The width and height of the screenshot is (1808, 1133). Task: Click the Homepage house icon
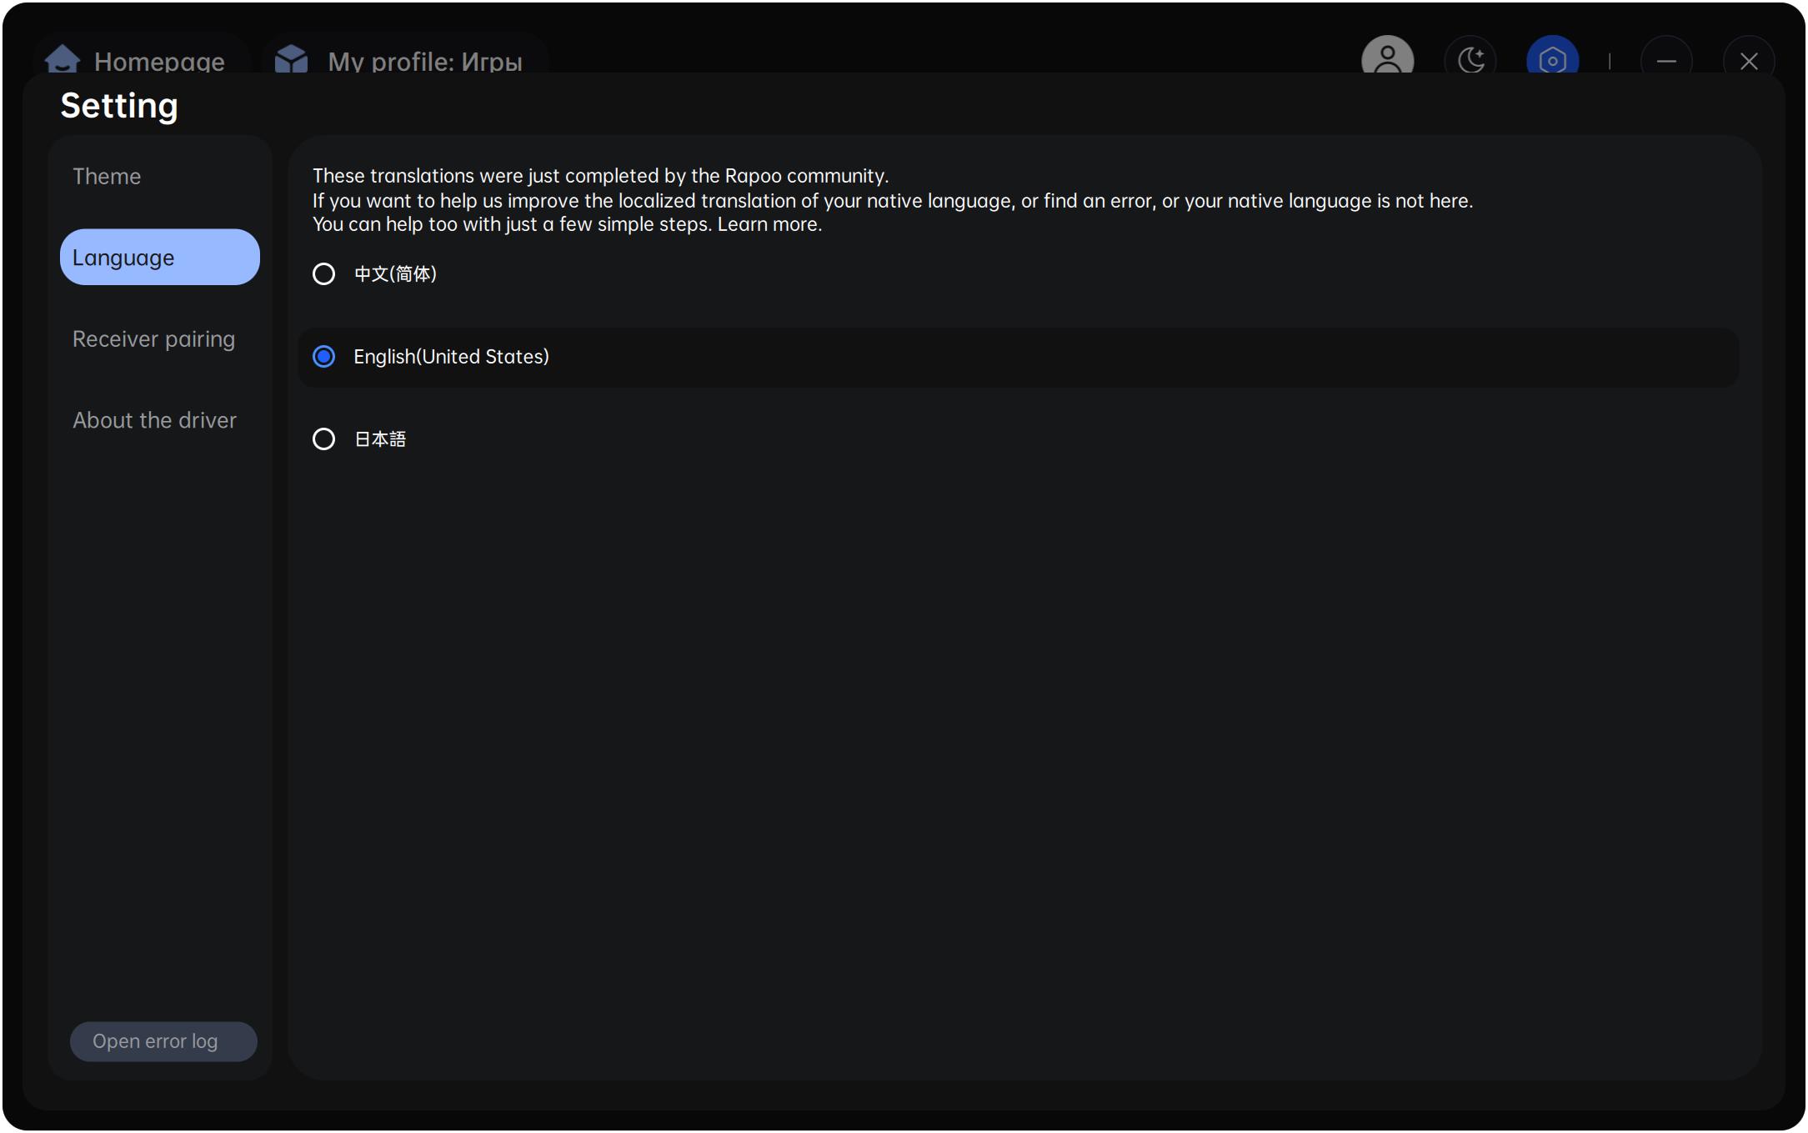coord(63,59)
